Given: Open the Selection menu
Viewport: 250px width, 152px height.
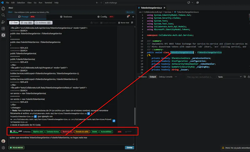Looking at the screenshot, I should (21, 2).
